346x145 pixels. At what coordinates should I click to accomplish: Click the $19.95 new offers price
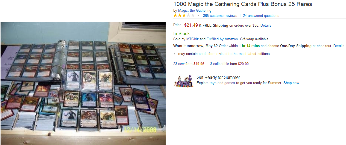[x=199, y=64]
